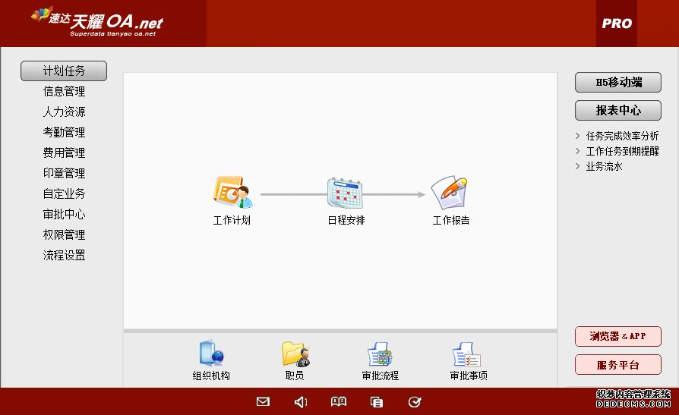This screenshot has height=415, width=679.
Task: Select 人力资源 in the left menu
Action: pyautogui.click(x=64, y=112)
